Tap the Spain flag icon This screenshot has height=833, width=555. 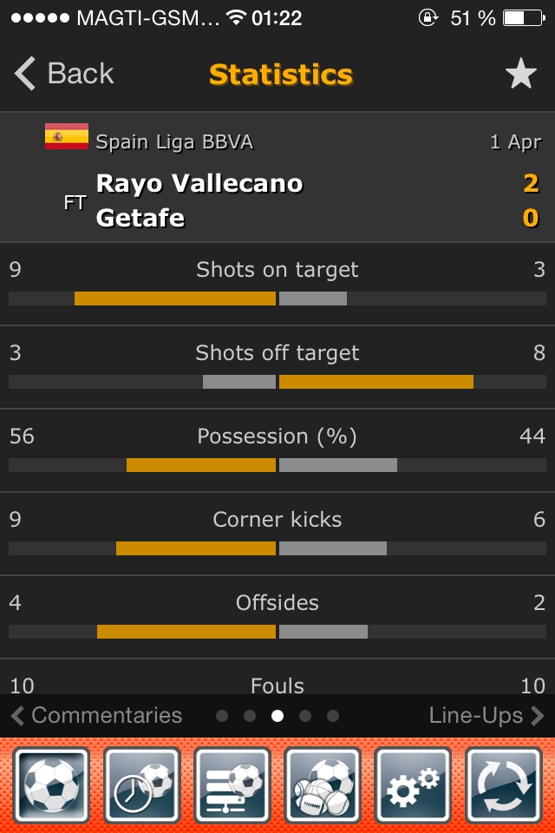[x=67, y=137]
